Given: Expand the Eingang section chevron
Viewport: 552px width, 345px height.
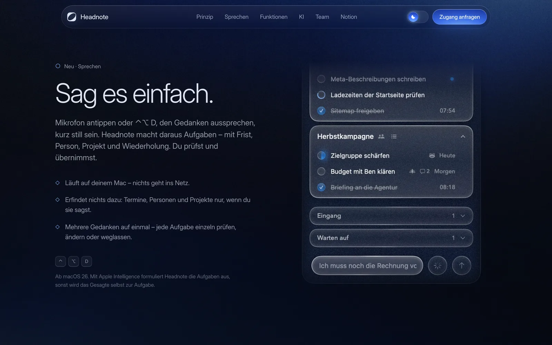Looking at the screenshot, I should (463, 216).
